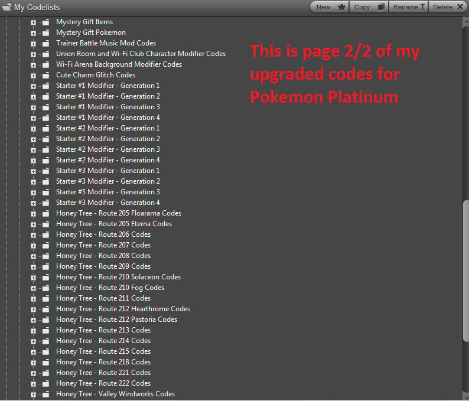469x401 pixels.
Task: Click the My Codelists icon in header
Action: point(7,7)
